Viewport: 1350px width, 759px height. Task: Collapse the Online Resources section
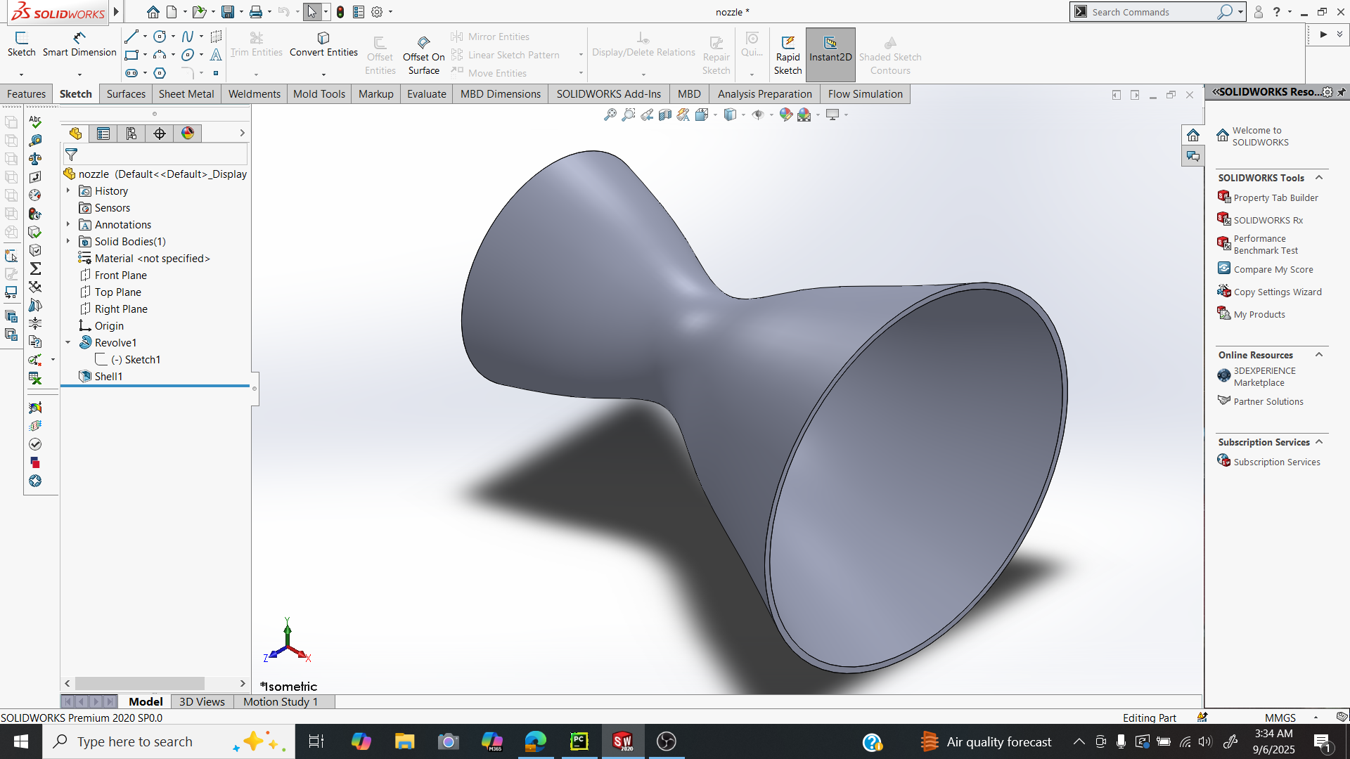[x=1319, y=354]
